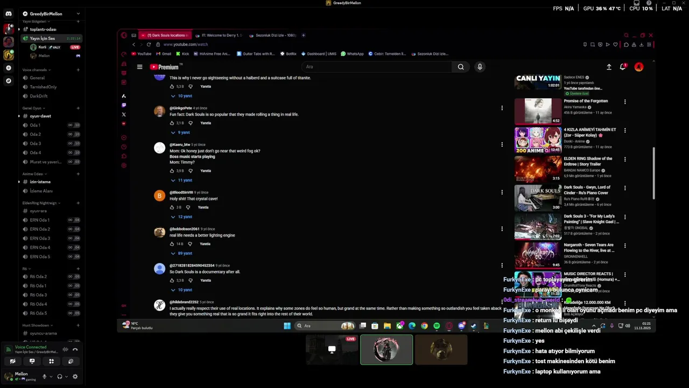The width and height of the screenshot is (689, 388).
Task: Open YouTube account avatar menu
Action: tap(639, 67)
